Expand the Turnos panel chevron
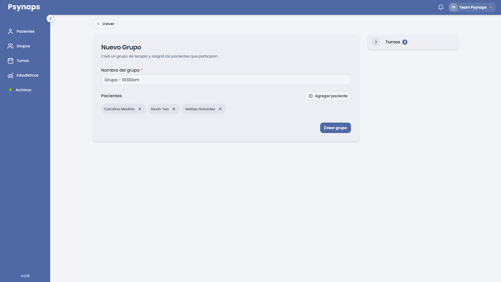 pyautogui.click(x=376, y=42)
